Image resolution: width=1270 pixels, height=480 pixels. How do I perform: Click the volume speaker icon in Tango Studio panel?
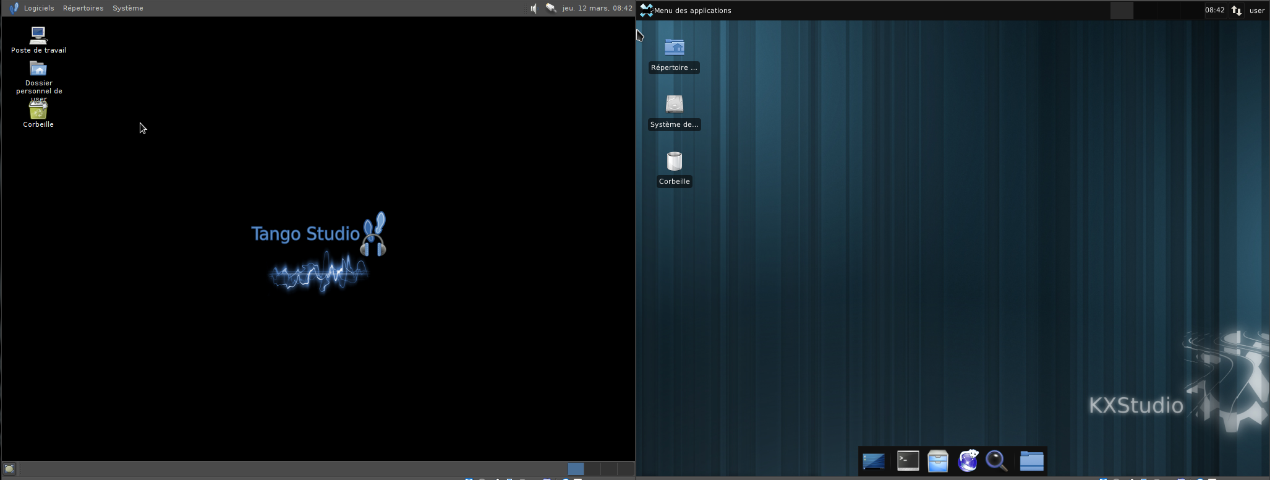click(x=533, y=8)
